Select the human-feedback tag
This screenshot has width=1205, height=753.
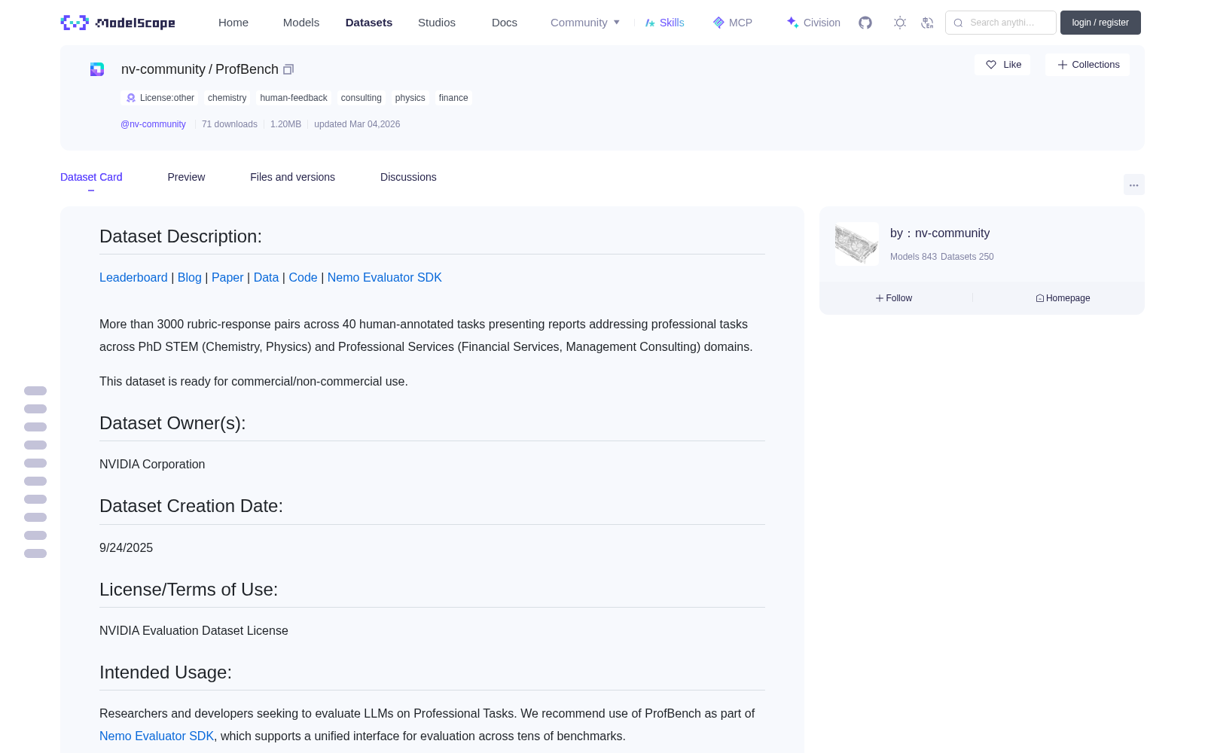(294, 98)
